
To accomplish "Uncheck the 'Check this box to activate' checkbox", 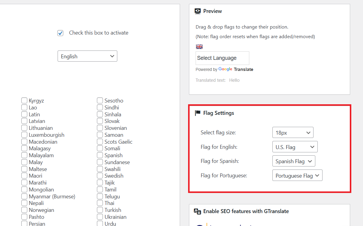I will pyautogui.click(x=60, y=33).
